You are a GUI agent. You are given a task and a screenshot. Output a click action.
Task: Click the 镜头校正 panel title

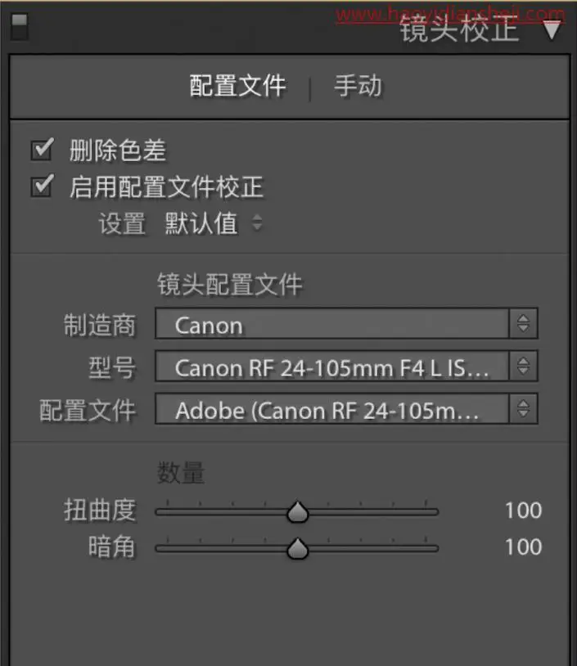click(459, 29)
